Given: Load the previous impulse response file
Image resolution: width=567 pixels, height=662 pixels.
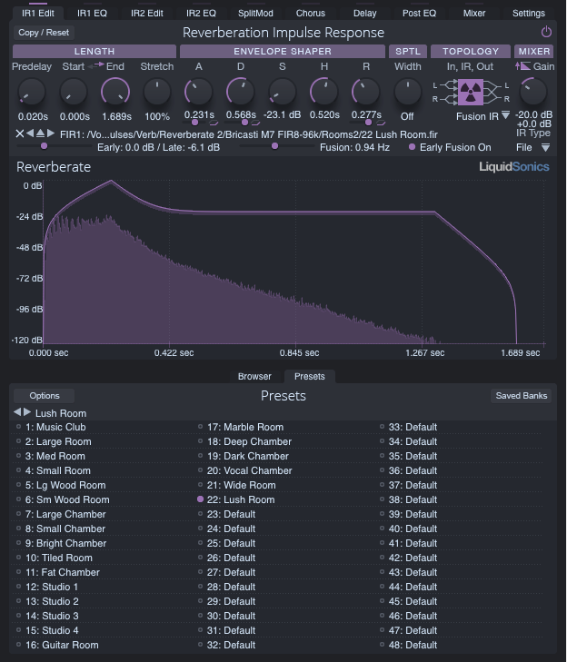Looking at the screenshot, I should tap(30, 133).
